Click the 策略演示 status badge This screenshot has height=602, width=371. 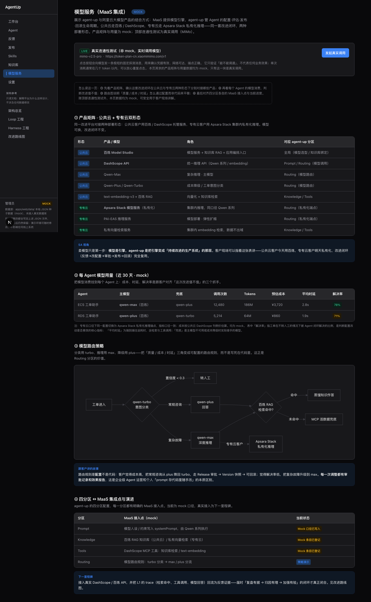[x=303, y=562]
